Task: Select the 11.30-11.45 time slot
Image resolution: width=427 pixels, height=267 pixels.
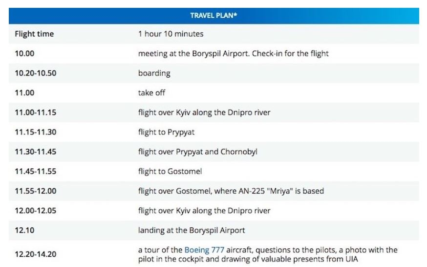Action: coord(35,152)
